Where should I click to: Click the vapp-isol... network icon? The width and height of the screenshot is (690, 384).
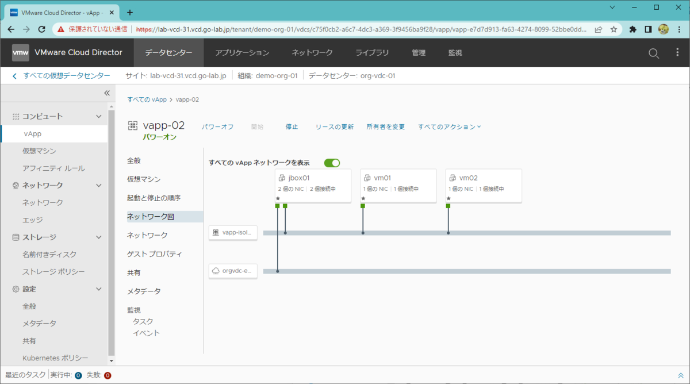216,233
